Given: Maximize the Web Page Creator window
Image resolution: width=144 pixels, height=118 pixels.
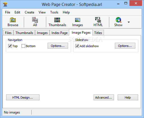Looking at the screenshot, I should [126, 3].
